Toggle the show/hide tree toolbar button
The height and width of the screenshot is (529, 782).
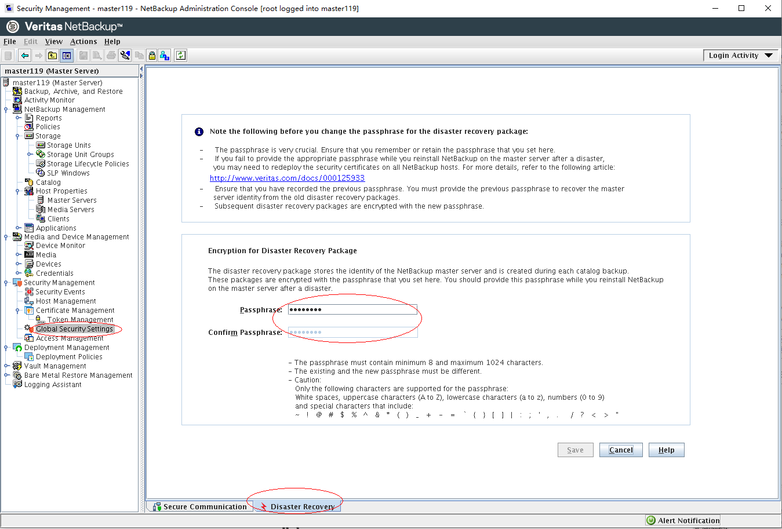pos(67,56)
